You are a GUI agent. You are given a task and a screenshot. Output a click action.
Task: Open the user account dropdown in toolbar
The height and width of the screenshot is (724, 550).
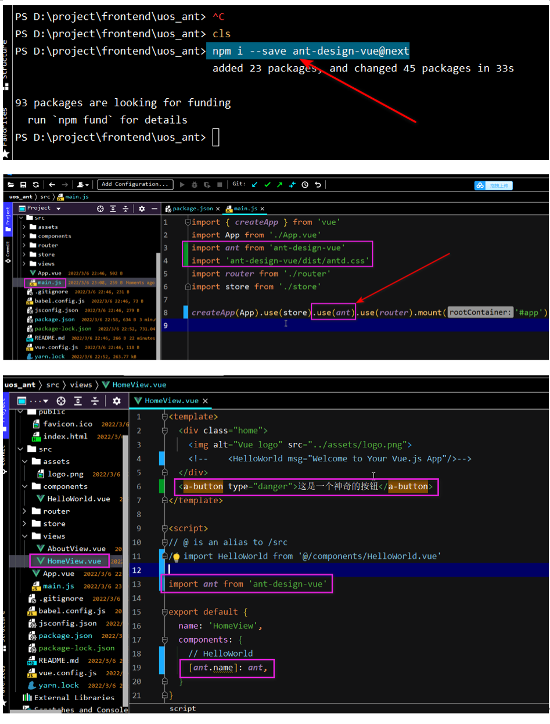click(83, 184)
